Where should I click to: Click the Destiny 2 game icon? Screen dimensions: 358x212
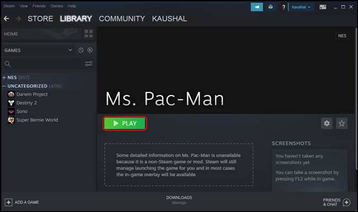click(x=11, y=103)
